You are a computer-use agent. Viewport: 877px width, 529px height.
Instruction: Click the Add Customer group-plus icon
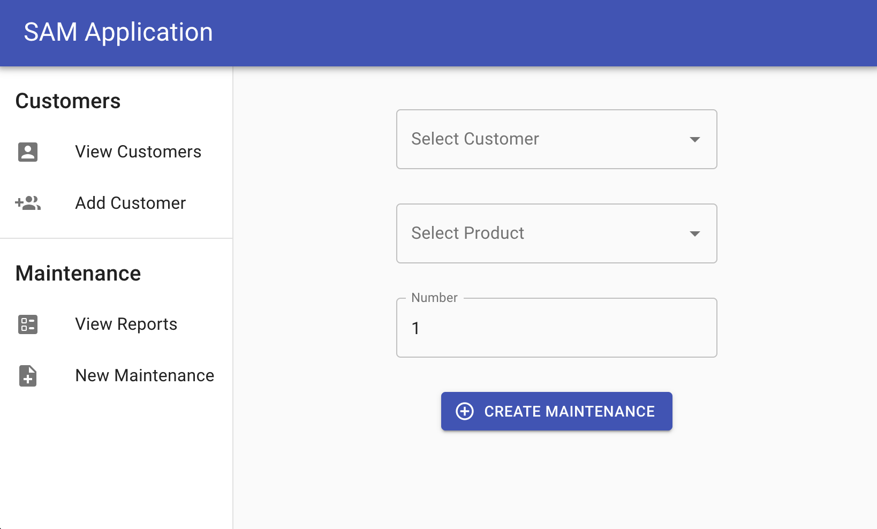28,203
